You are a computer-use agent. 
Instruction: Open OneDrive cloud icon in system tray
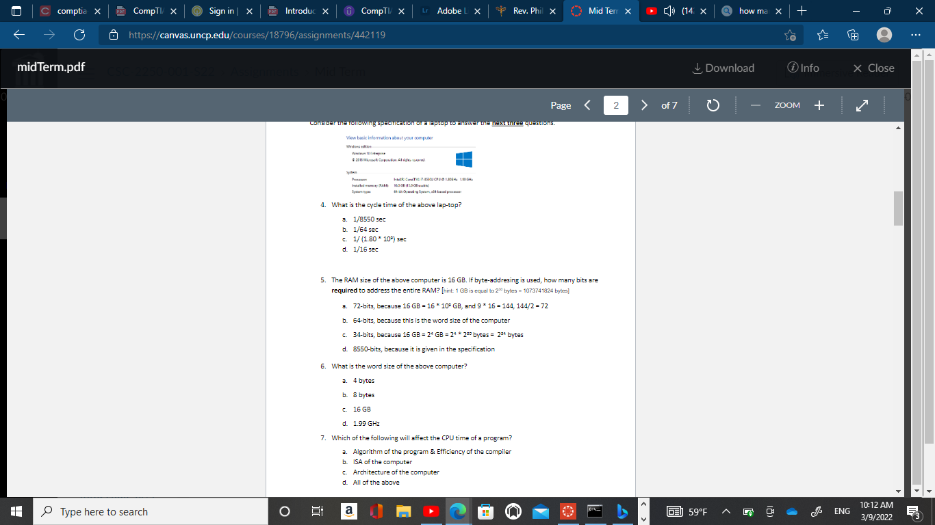pyautogui.click(x=792, y=511)
